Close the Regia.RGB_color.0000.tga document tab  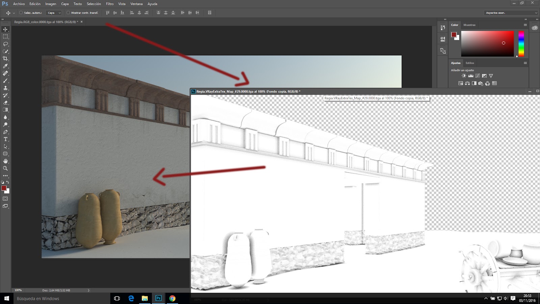[x=81, y=22]
